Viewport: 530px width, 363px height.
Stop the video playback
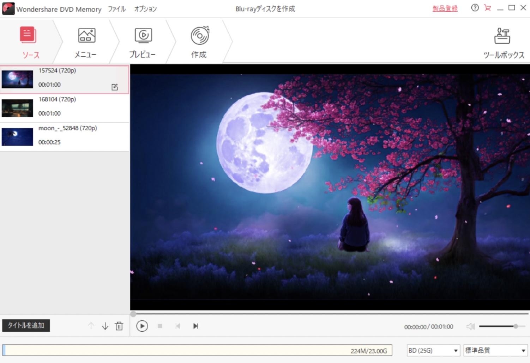point(160,326)
